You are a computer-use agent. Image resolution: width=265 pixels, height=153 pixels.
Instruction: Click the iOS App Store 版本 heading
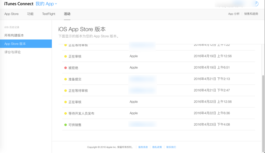pyautogui.click(x=82, y=29)
